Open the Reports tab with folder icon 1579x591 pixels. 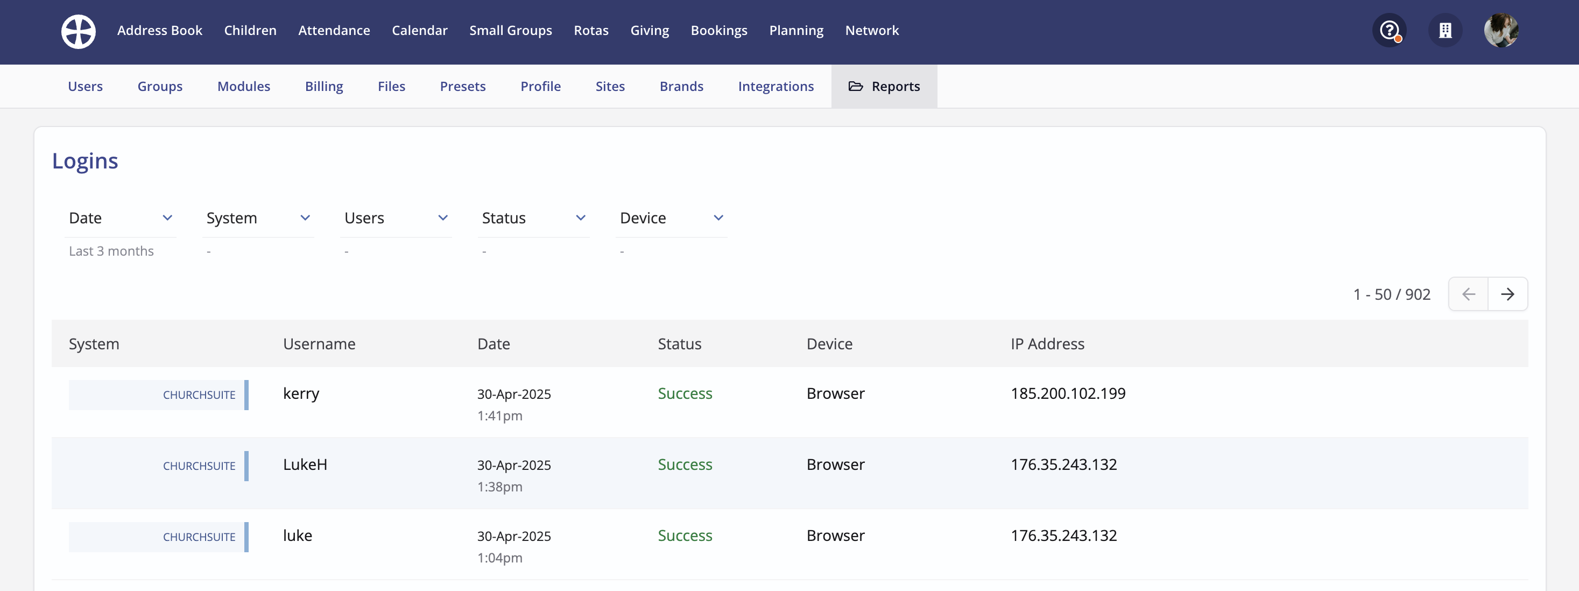click(884, 87)
